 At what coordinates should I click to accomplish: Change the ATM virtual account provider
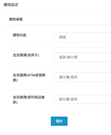click(83, 77)
